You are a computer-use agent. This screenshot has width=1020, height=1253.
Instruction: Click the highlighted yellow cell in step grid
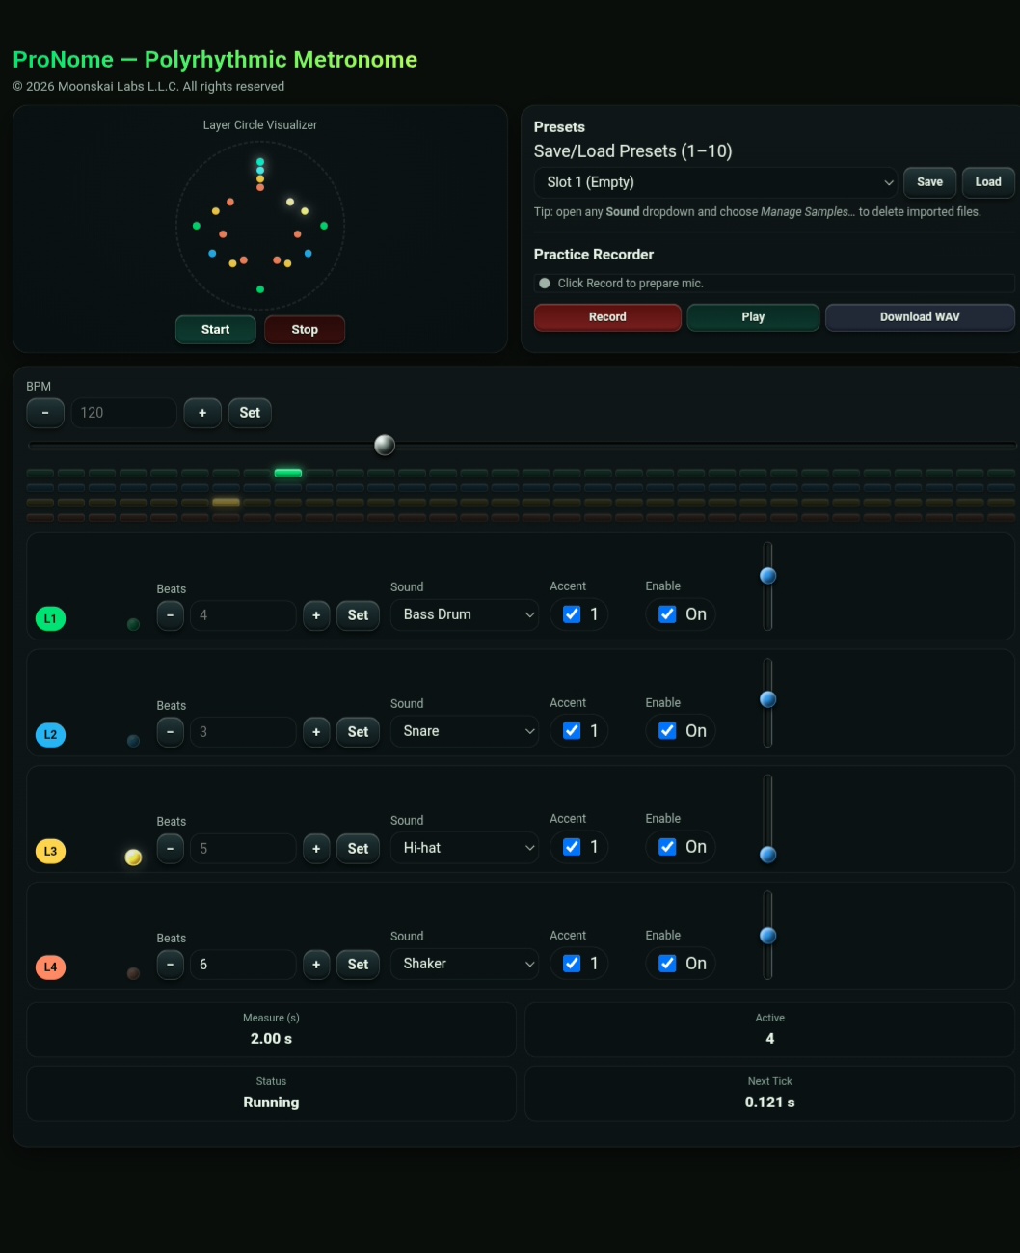coord(226,502)
